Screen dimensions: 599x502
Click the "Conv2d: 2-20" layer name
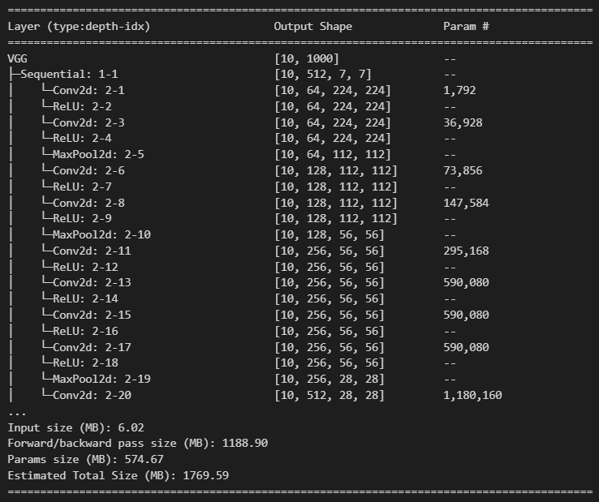92,395
